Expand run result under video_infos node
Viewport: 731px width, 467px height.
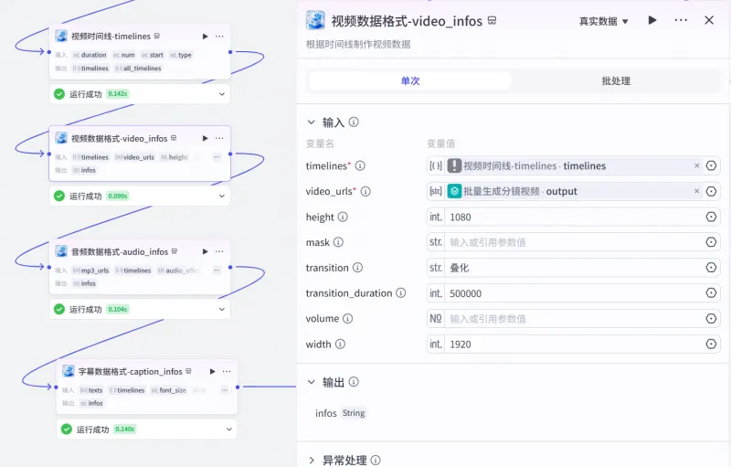[222, 196]
